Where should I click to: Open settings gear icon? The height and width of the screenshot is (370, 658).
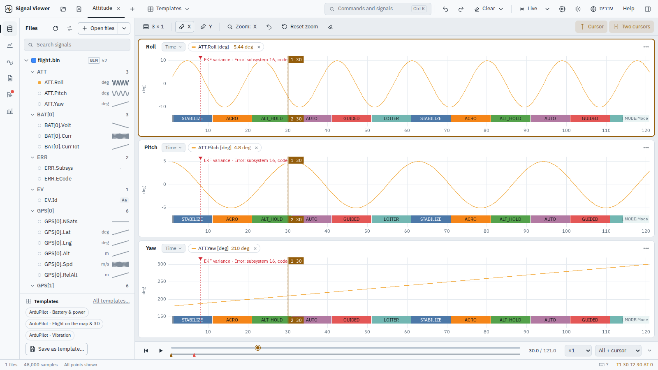(x=562, y=9)
